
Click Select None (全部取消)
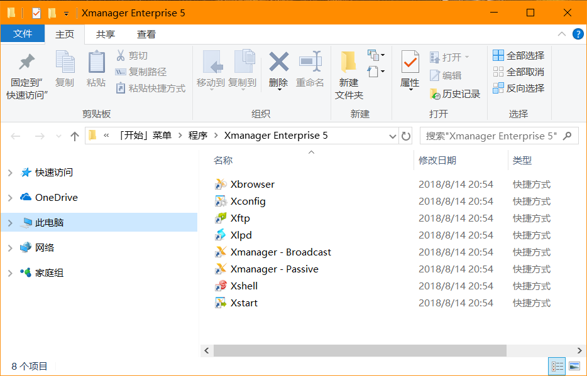(x=518, y=72)
